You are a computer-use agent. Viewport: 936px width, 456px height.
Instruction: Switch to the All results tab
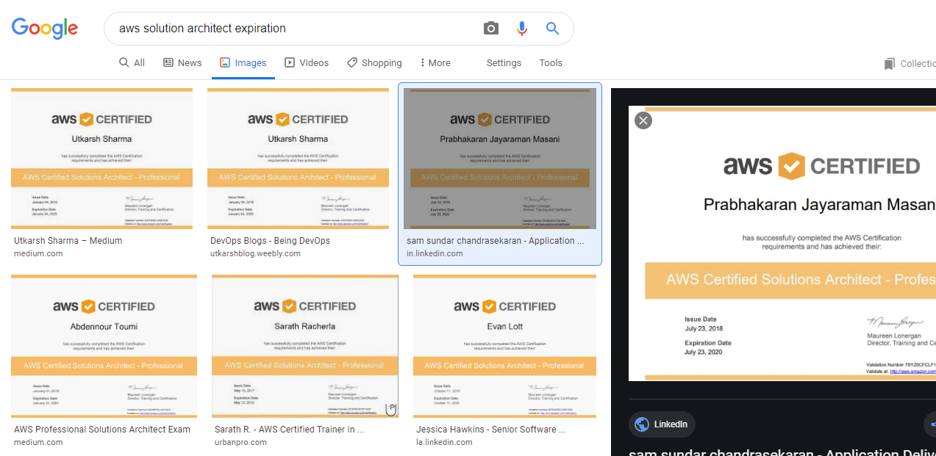tap(132, 62)
